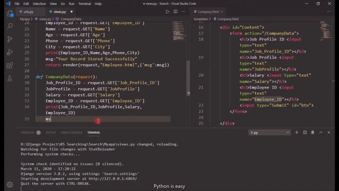339x191 pixels.
Task: Click the Company.html breadcrumb
Action: point(228,19)
